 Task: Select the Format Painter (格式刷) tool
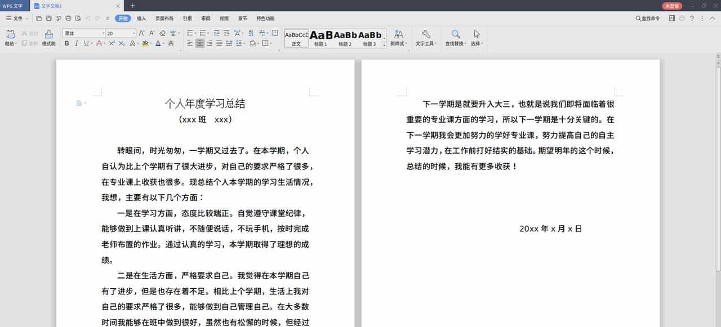coord(48,38)
